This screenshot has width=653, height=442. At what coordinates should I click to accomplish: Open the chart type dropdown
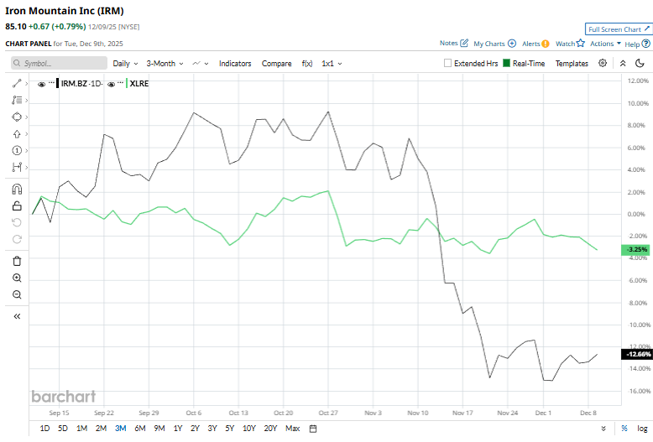201,64
